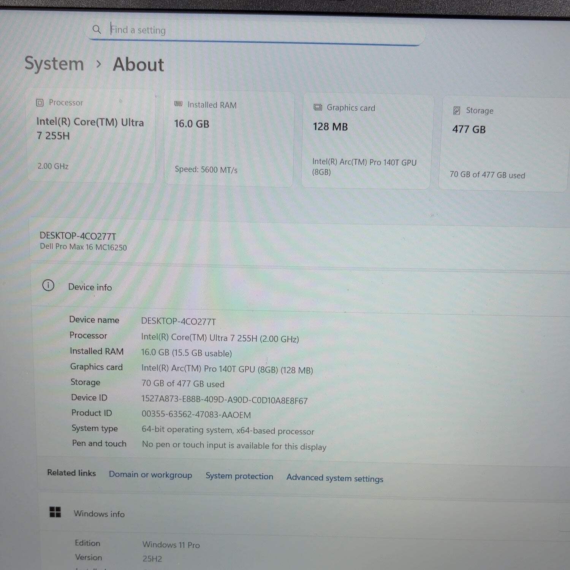Open Domain or workgroup link
Image resolution: width=570 pixels, height=570 pixels.
click(x=150, y=475)
